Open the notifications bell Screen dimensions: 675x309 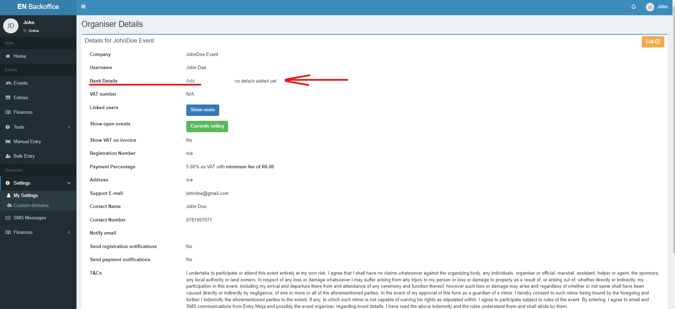pos(634,7)
